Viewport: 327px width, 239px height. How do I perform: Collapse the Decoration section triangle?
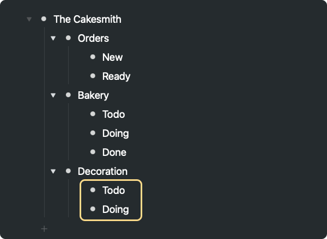coord(53,172)
